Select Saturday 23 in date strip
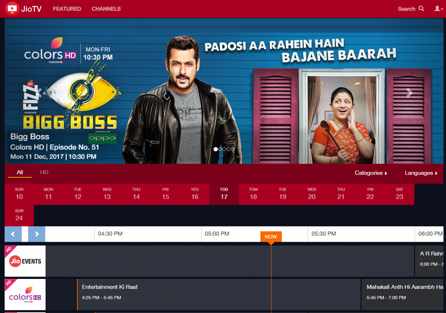 click(400, 194)
